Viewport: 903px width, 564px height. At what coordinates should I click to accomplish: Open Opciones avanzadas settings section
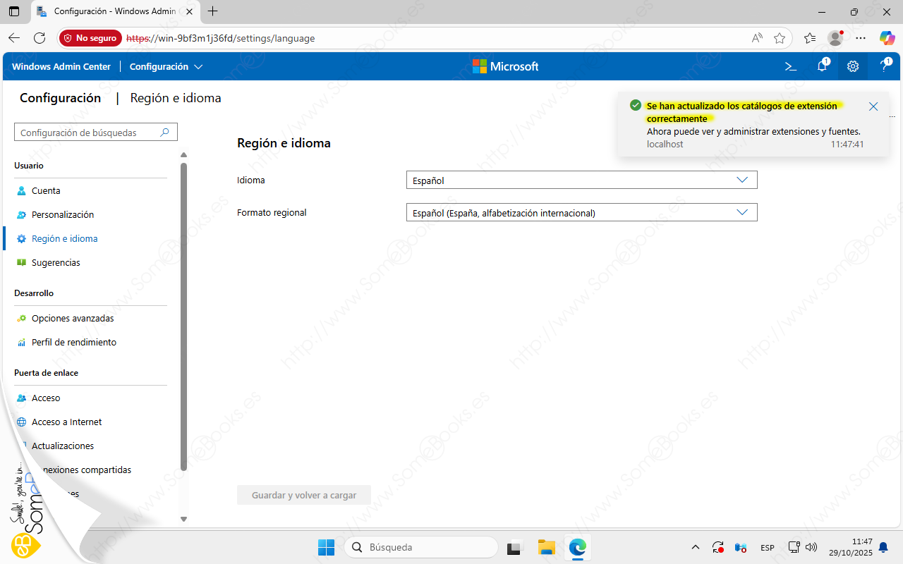73,319
